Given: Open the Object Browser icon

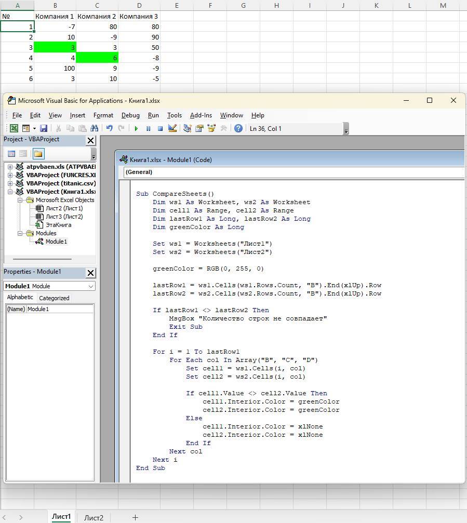Looking at the screenshot, I should [211, 128].
